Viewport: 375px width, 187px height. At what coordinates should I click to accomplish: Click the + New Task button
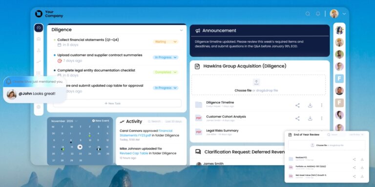(117, 103)
